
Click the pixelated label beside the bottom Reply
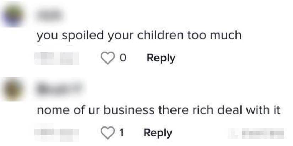pos(256,133)
